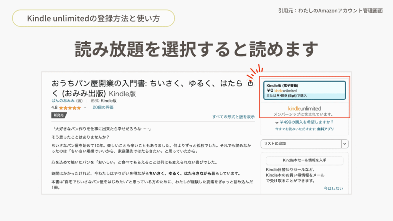Click リストに追加 button
The image size is (393, 221).
coord(301,143)
